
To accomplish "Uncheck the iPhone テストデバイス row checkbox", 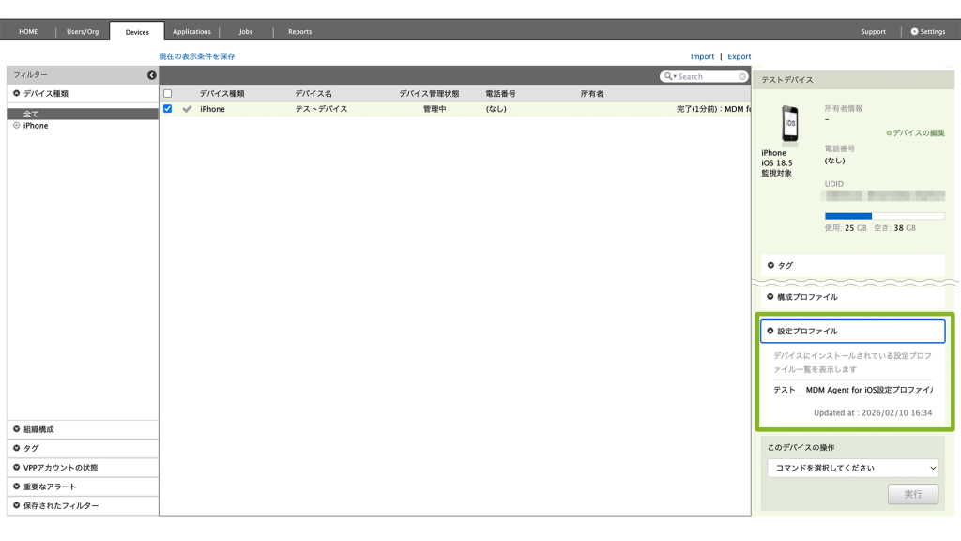I will pos(168,109).
